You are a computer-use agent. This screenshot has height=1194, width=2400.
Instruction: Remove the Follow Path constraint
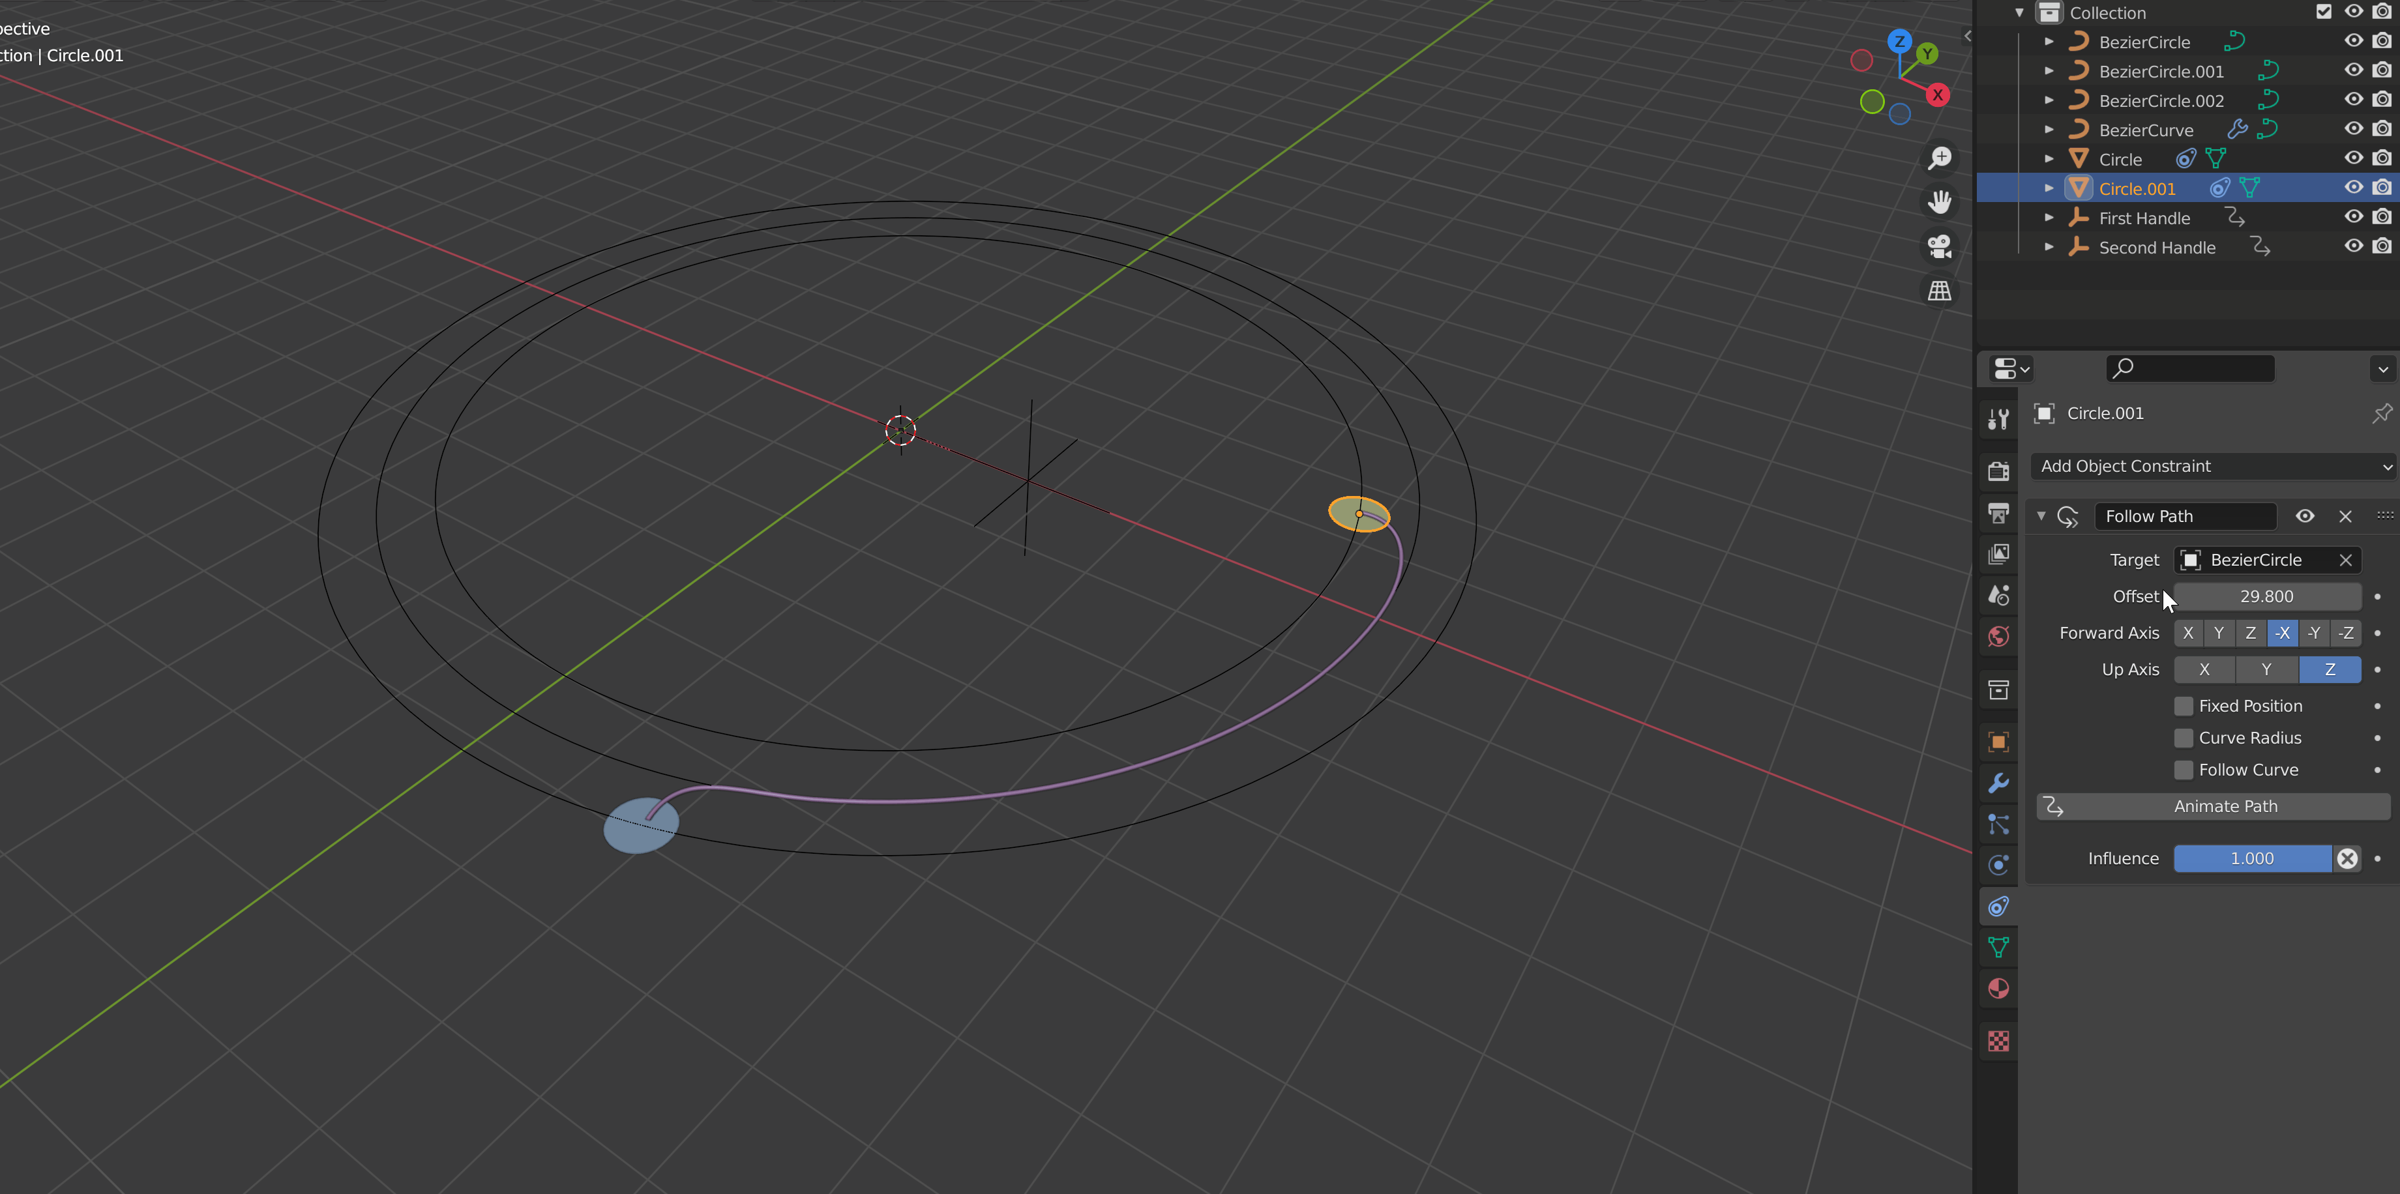[2345, 516]
